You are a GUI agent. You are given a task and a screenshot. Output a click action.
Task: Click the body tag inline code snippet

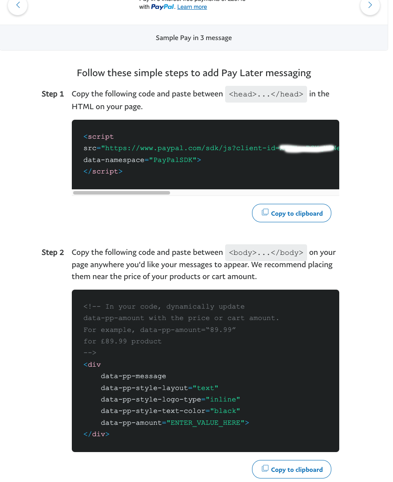point(266,253)
